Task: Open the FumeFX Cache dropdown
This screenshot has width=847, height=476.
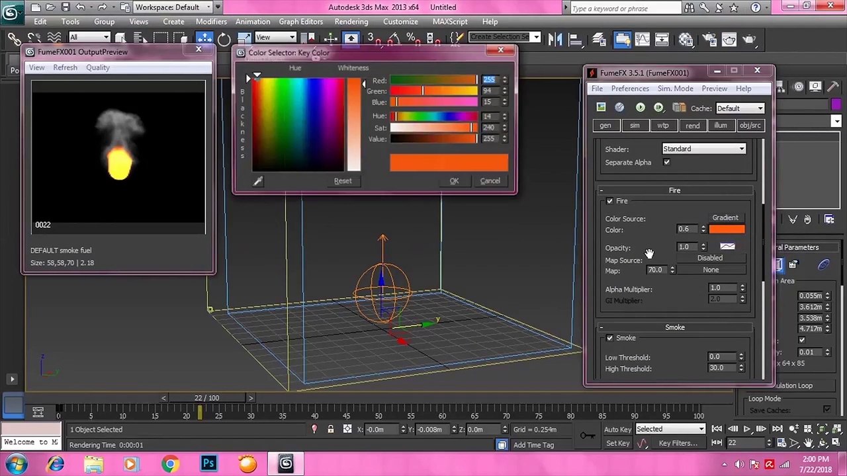Action: tap(740, 108)
